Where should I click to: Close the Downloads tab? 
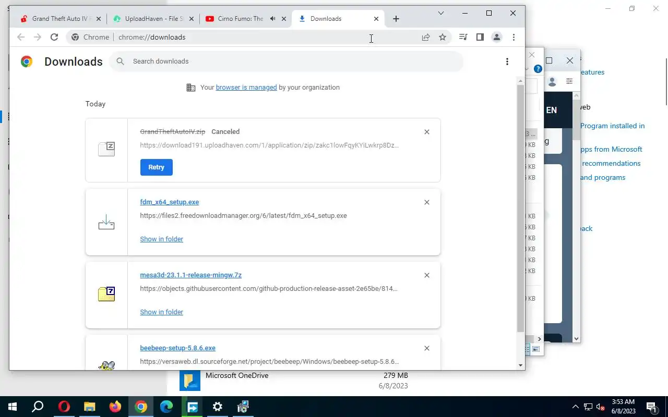[376, 19]
